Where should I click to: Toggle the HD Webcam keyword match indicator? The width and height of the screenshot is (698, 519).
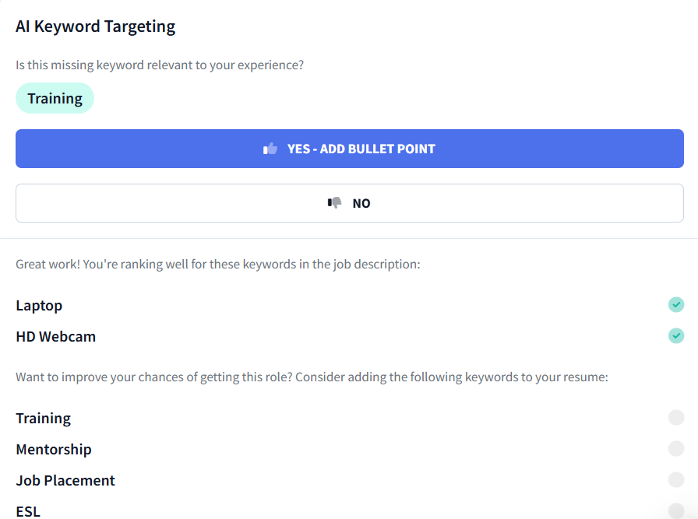(x=676, y=336)
